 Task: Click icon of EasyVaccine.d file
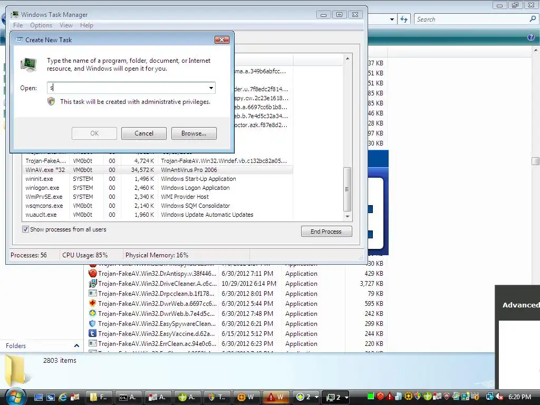click(92, 333)
